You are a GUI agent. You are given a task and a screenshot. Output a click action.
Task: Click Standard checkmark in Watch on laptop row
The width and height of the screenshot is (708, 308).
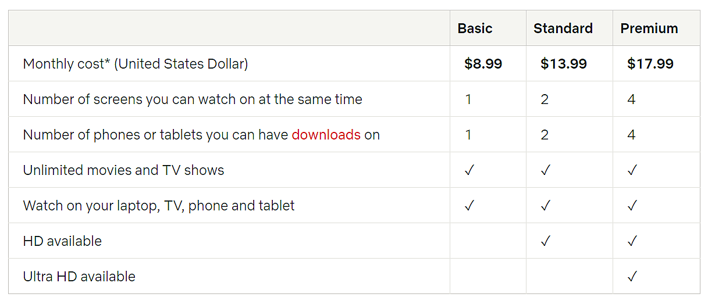[545, 206]
